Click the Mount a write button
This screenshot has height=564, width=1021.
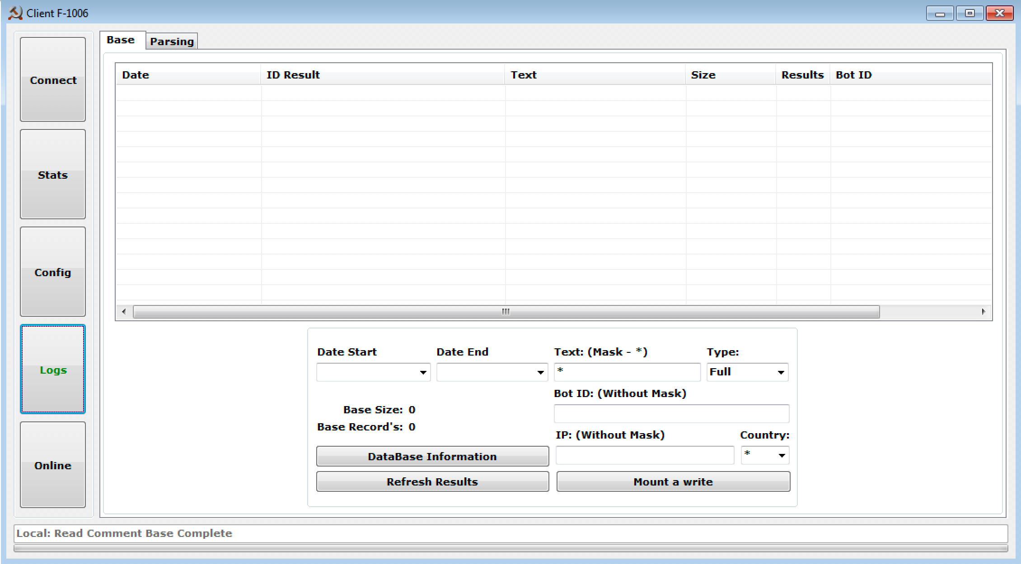click(673, 481)
